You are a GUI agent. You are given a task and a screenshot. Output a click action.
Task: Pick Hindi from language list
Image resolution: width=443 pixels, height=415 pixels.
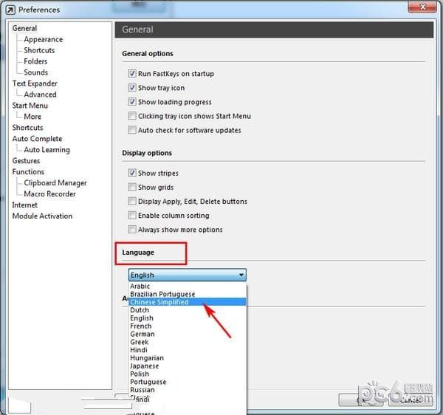(x=188, y=350)
